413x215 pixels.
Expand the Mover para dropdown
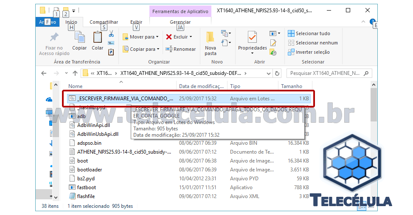pyautogui.click(x=157, y=37)
